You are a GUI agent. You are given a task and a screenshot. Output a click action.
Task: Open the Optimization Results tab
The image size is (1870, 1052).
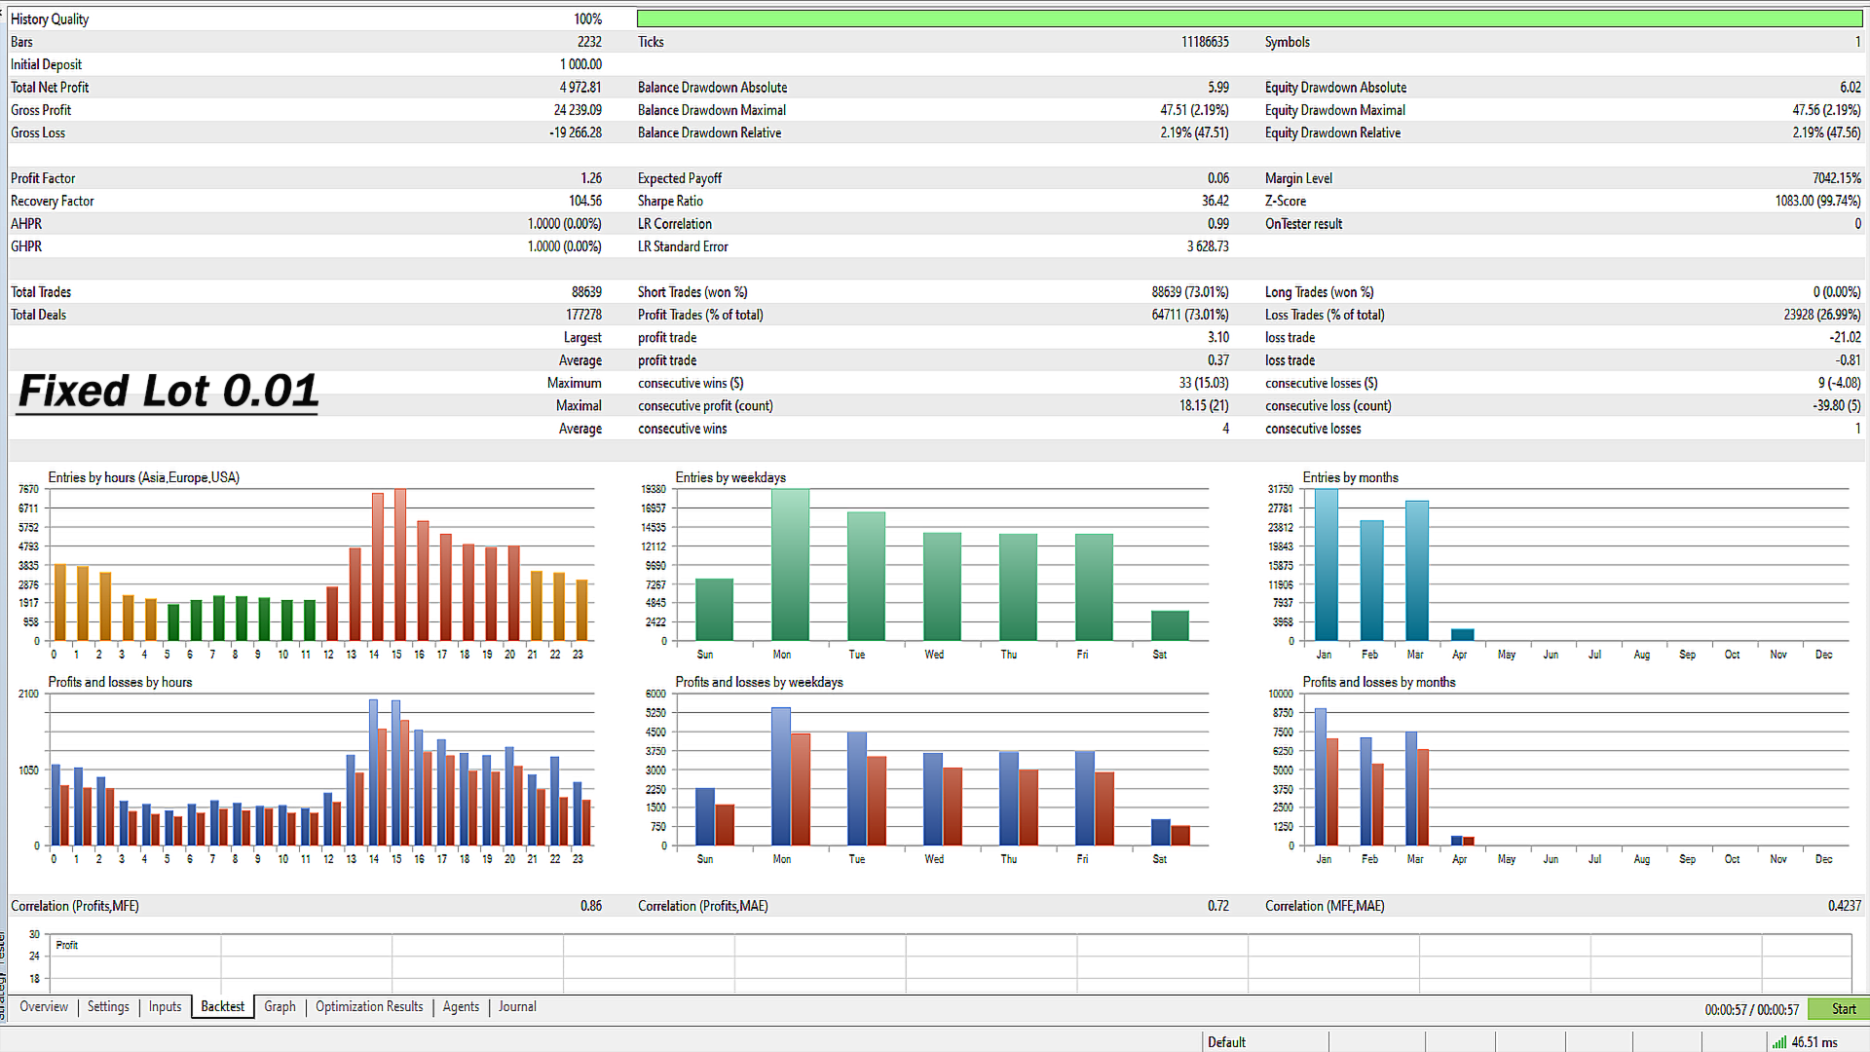point(369,1007)
